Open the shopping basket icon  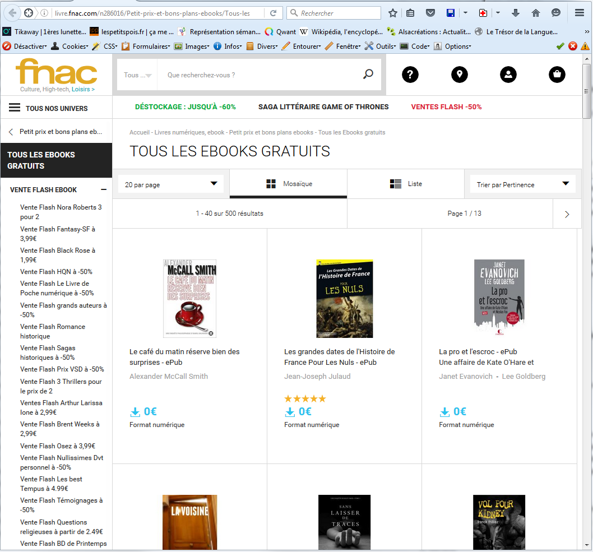click(557, 75)
